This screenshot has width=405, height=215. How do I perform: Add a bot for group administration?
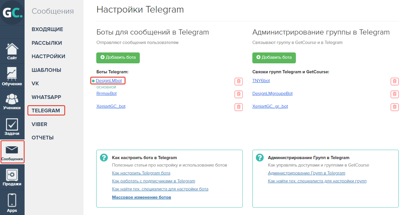(x=274, y=58)
